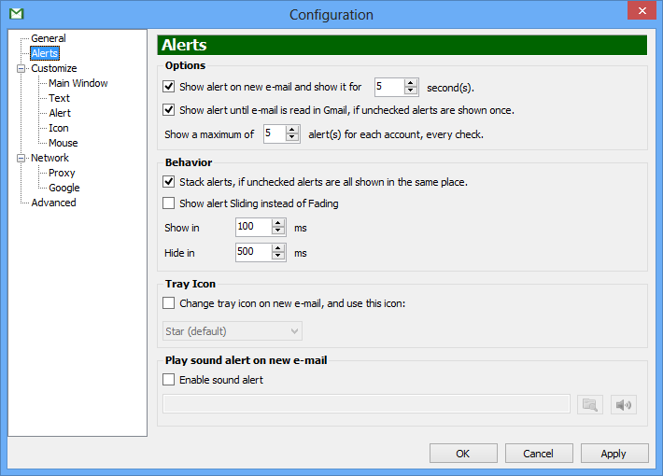
Task: Check 'Change tray icon on new e-mail'
Action: coord(169,303)
